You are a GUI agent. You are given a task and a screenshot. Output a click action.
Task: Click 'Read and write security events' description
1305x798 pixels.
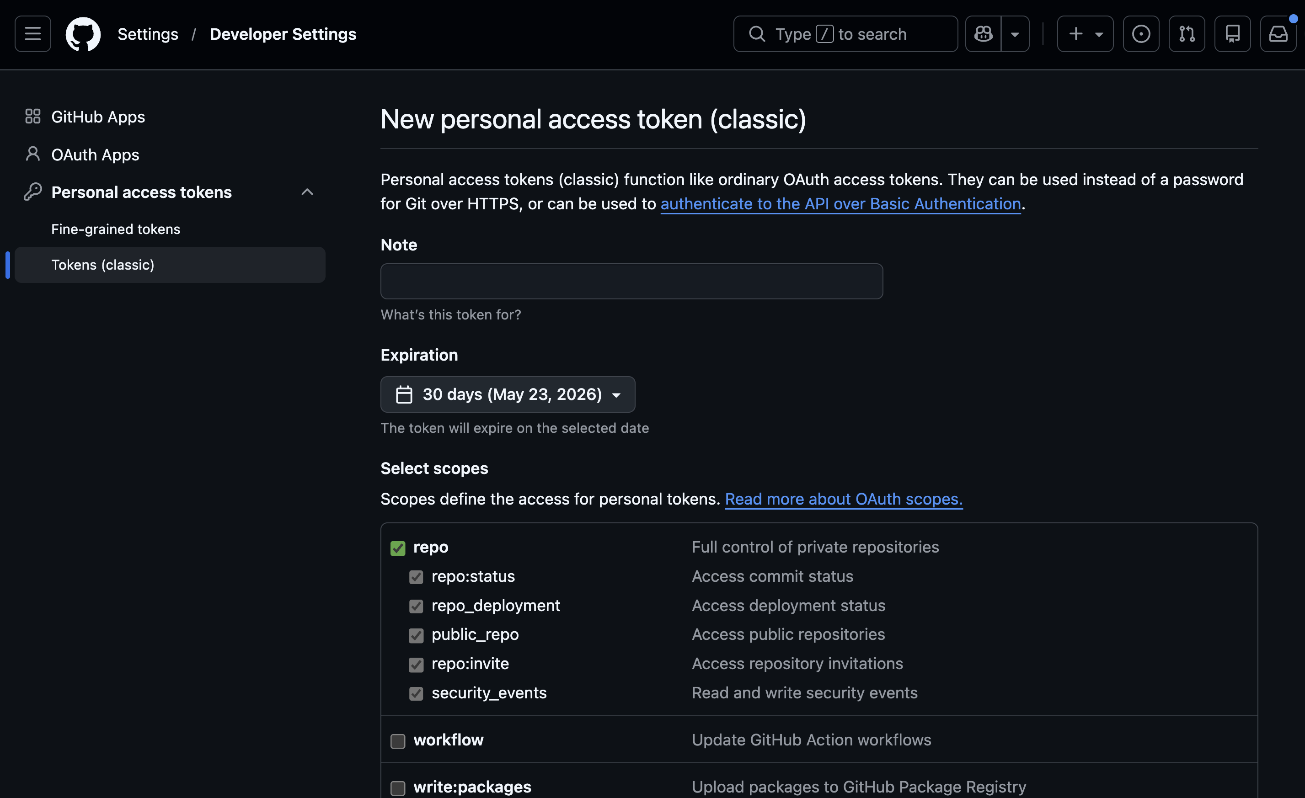coord(804,692)
